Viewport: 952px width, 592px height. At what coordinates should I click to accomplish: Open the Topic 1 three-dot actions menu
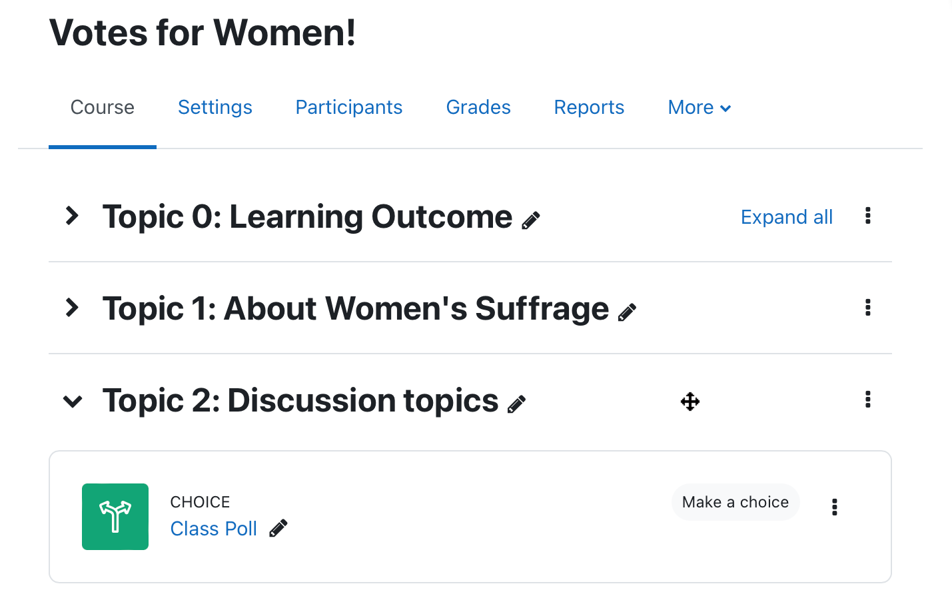pyautogui.click(x=867, y=308)
